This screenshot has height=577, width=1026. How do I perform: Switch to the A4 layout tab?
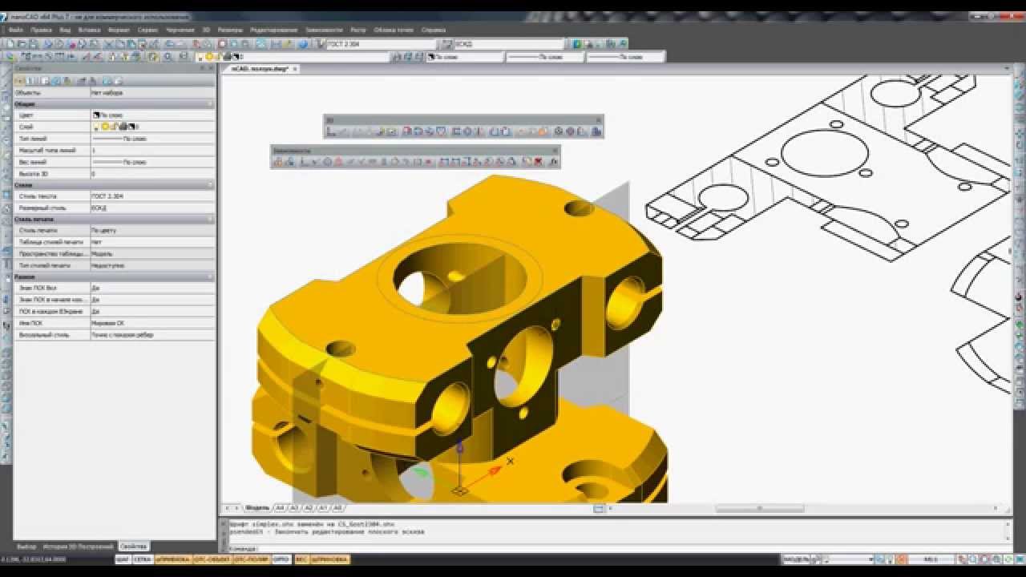click(280, 508)
